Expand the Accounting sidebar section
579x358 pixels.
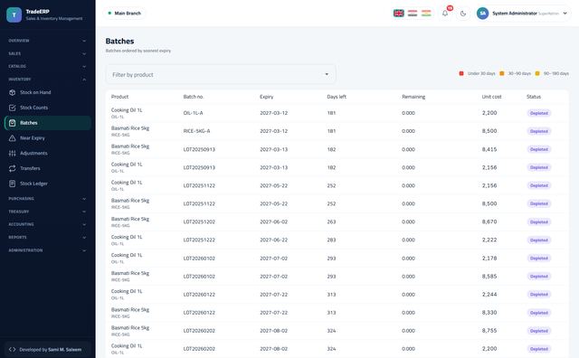point(47,224)
